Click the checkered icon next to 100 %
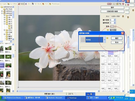 pos(76,94)
